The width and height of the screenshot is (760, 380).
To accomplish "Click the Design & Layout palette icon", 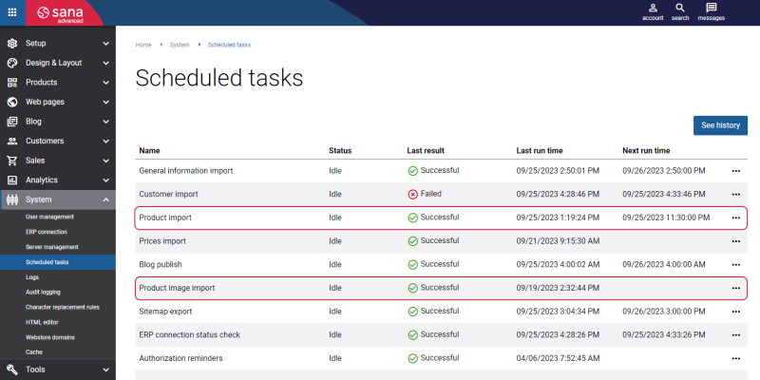I will pos(12,63).
